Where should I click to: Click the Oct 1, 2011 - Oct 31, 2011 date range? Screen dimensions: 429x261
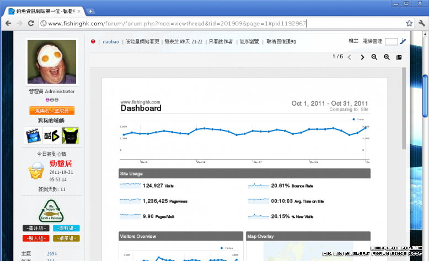[x=330, y=104]
